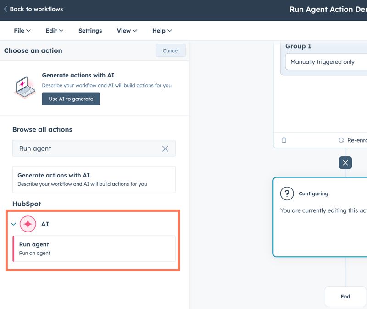Click the pink AI sparkle icon
The image size is (367, 309).
pos(28,224)
